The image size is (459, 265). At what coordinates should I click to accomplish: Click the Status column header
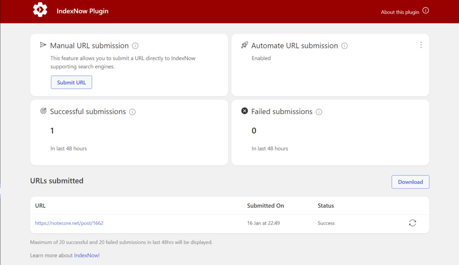(x=326, y=205)
